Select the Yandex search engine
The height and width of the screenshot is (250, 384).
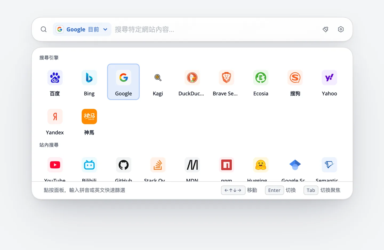(x=55, y=121)
